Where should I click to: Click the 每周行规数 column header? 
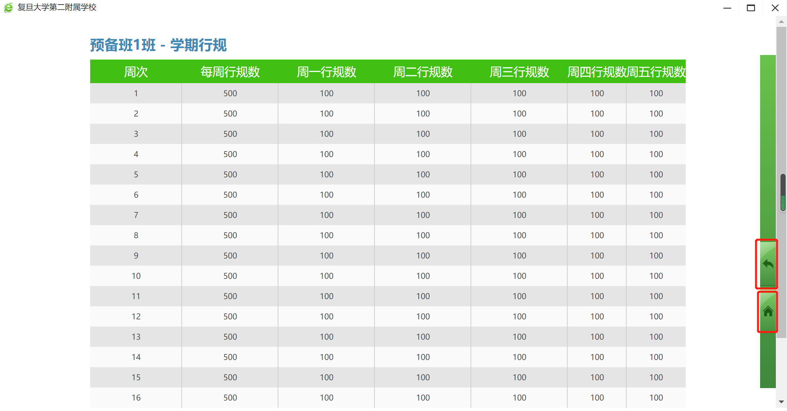230,72
